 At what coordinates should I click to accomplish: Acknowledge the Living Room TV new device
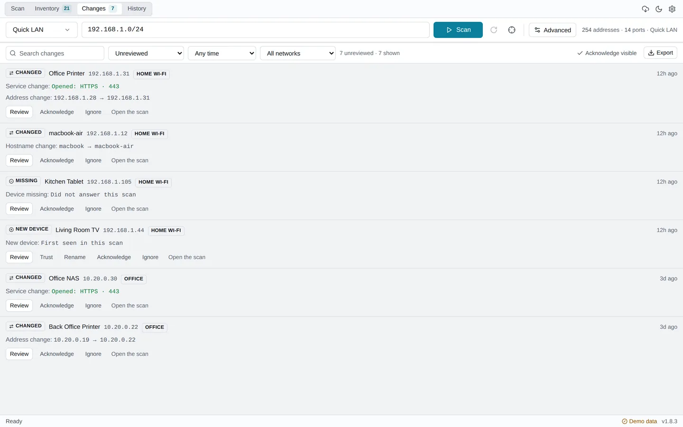point(114,257)
